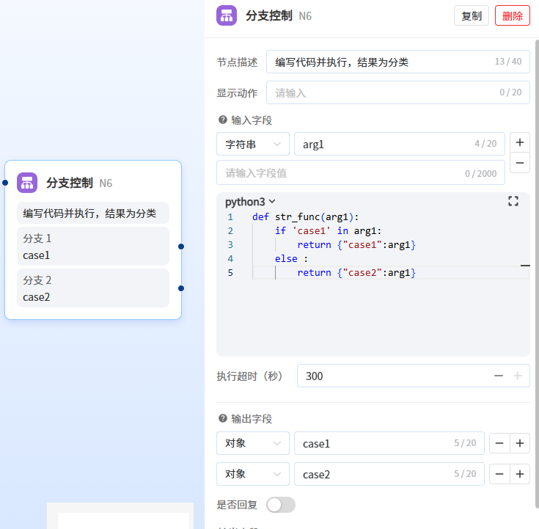
Task: Add output field after case2 with plus
Action: (520, 474)
